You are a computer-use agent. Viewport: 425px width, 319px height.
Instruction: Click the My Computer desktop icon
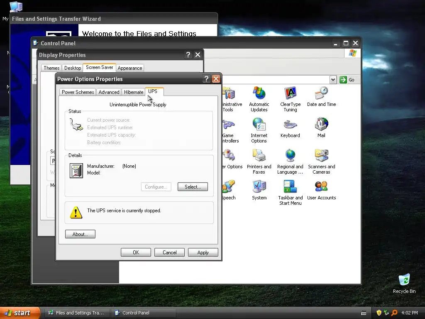(x=16, y=7)
